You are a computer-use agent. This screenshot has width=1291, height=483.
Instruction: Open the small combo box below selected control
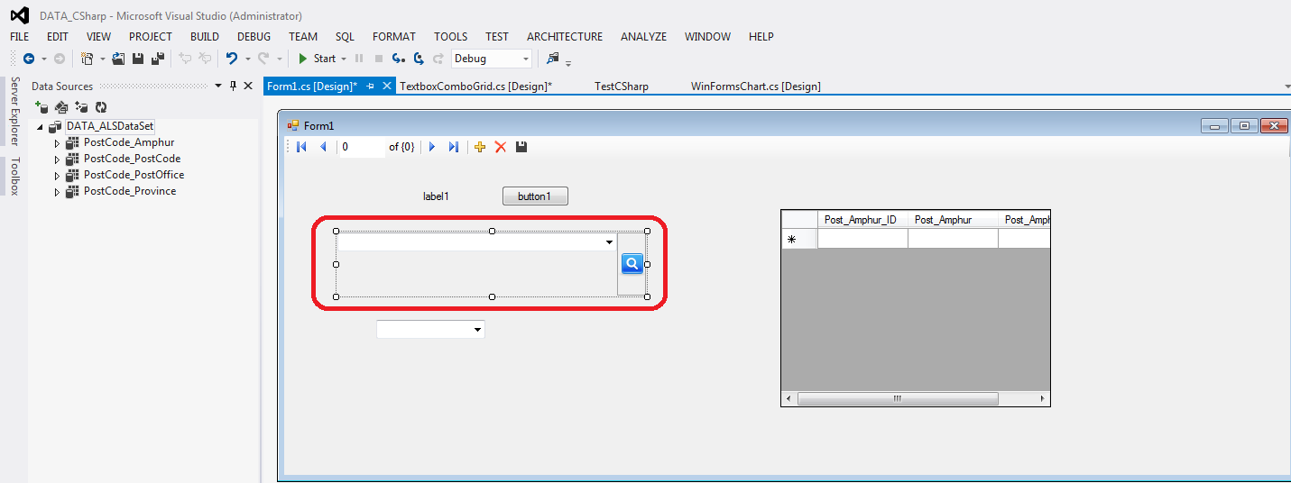pos(477,331)
